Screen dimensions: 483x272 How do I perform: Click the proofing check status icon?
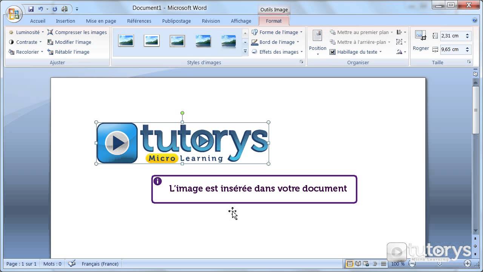click(x=72, y=264)
